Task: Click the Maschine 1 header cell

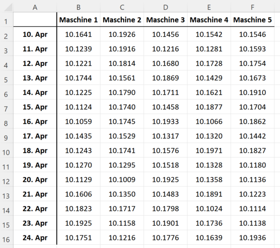Action: (78, 20)
